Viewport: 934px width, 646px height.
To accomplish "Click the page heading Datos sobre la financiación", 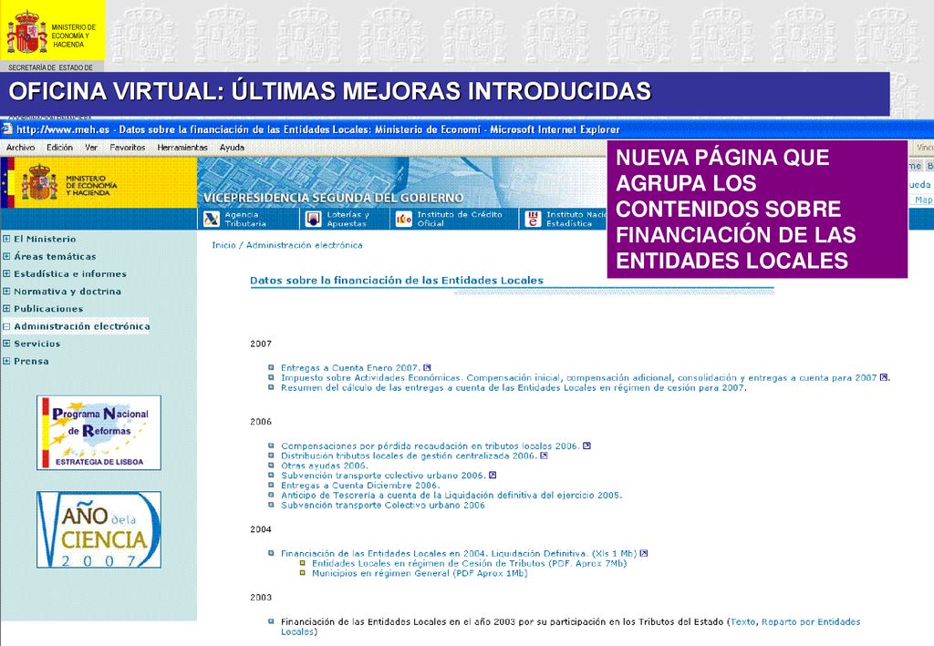I will pyautogui.click(x=397, y=280).
